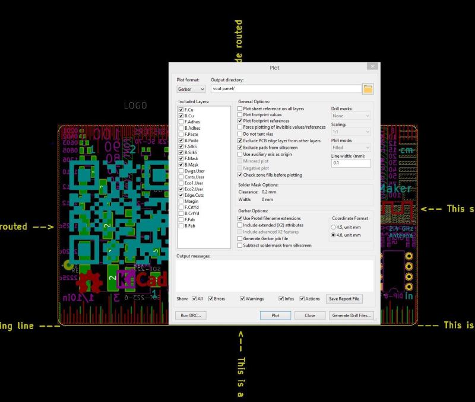This screenshot has width=475, height=402.
Task: Enable the F.Fab layer
Action: (x=181, y=219)
